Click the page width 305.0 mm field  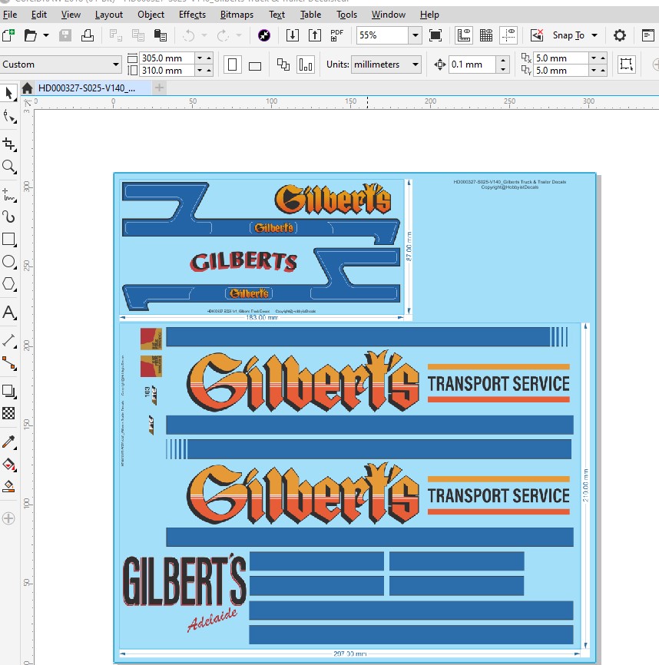167,58
